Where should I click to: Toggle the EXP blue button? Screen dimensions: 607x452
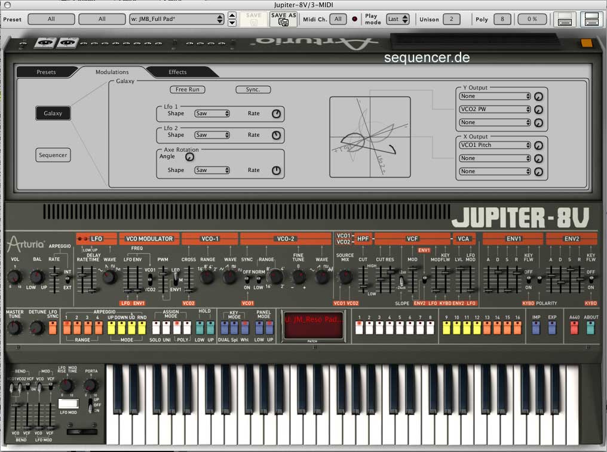(x=552, y=328)
